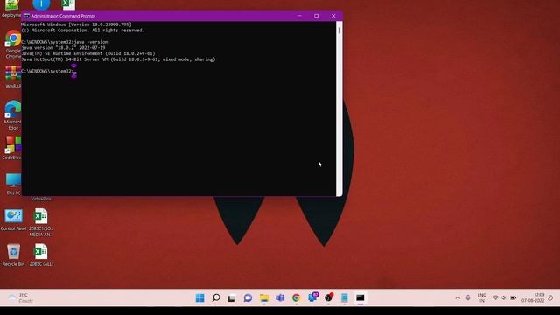Switch the ENG IN input language
Image resolution: width=560 pixels, height=315 pixels.
[x=482, y=297]
